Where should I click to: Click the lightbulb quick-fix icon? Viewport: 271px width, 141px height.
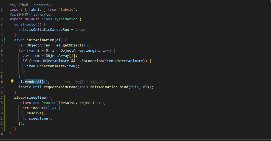tap(12, 81)
